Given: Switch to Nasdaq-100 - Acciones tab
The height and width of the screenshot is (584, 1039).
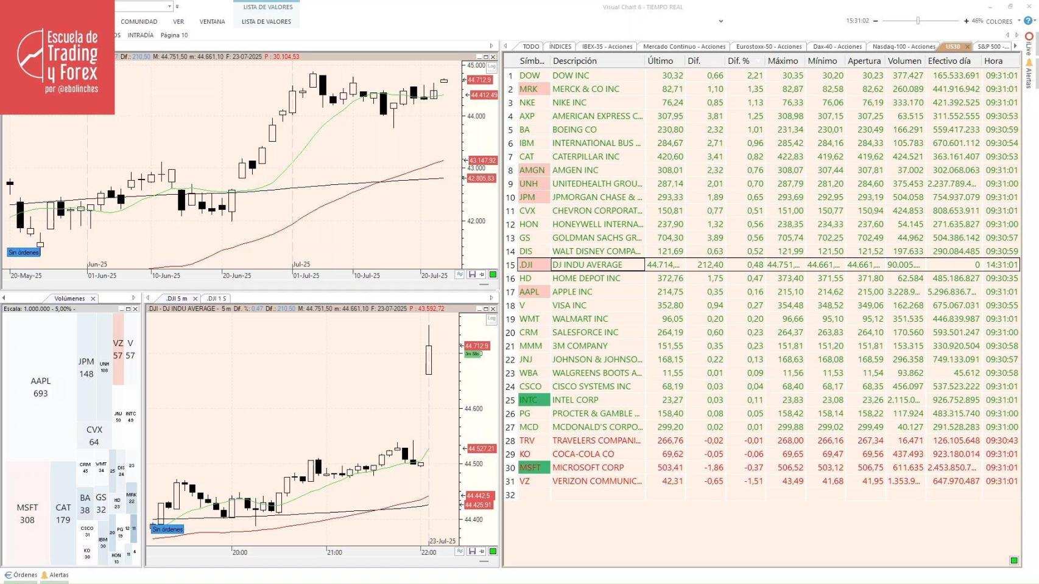Looking at the screenshot, I should (x=903, y=47).
